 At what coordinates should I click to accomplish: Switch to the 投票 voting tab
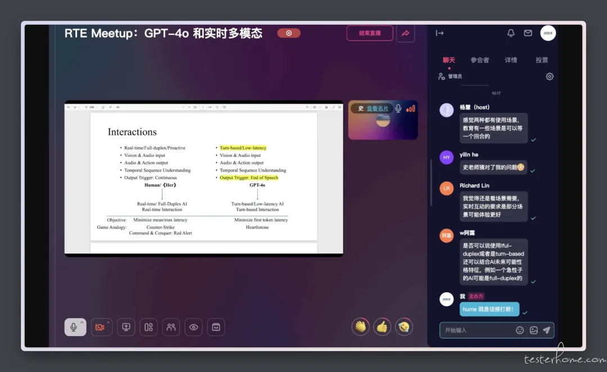pyautogui.click(x=542, y=60)
